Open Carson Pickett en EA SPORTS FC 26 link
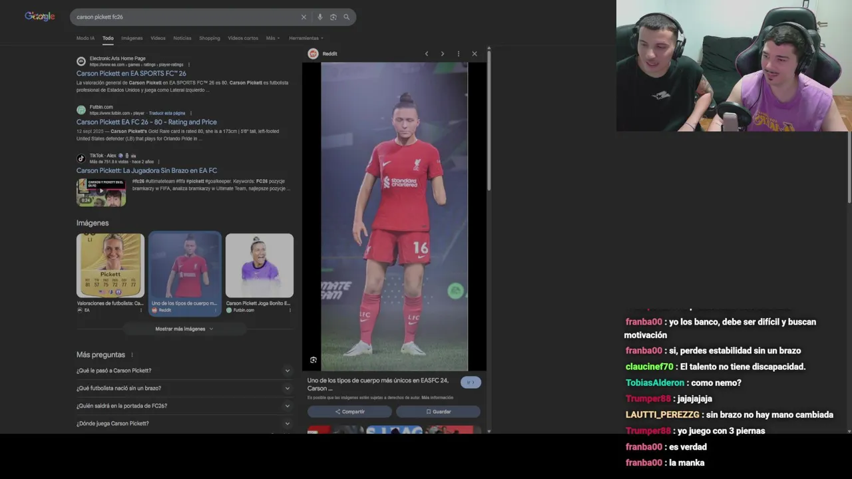The width and height of the screenshot is (852, 479). point(131,73)
